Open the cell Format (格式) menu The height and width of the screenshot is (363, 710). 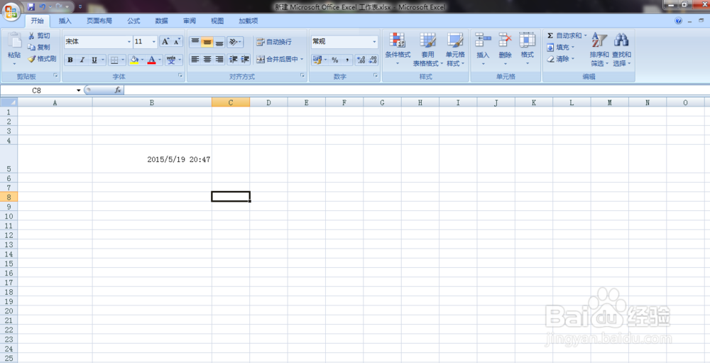pyautogui.click(x=527, y=49)
